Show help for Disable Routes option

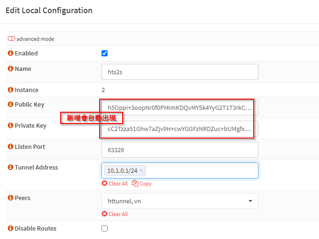[10, 228]
